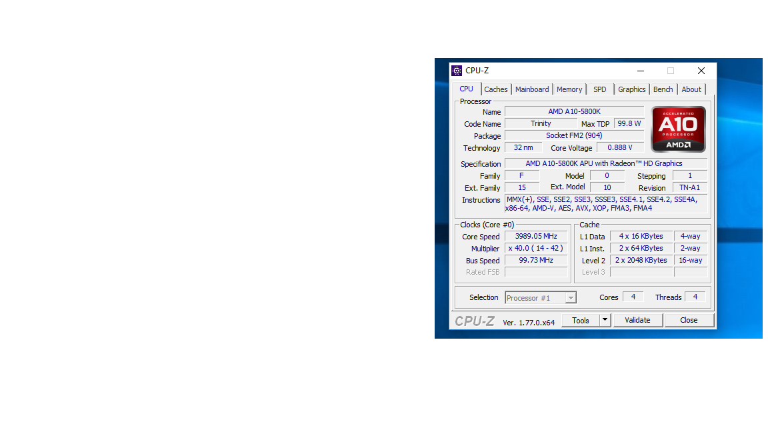Open the Processor #1 selection dropdown

[541, 298]
